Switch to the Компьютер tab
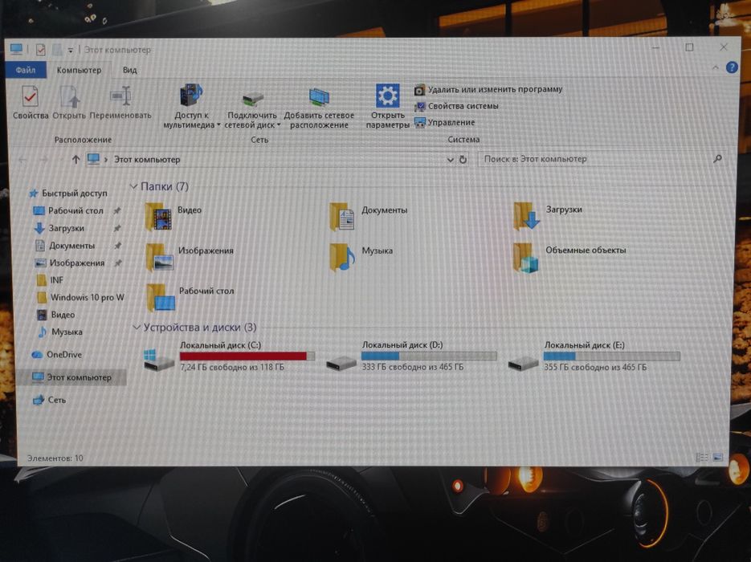The image size is (751, 562). tap(79, 70)
